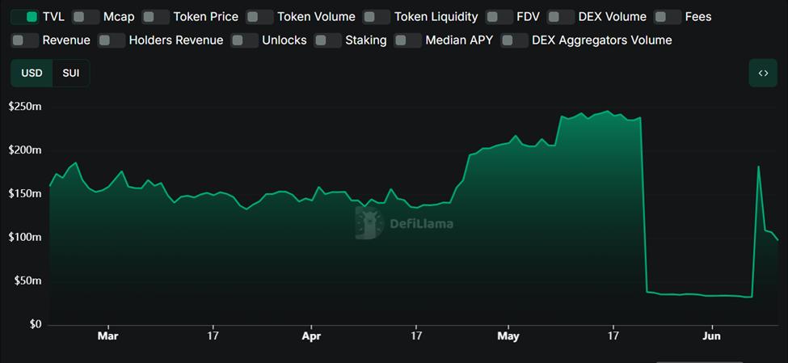788x363 pixels.
Task: Click the June TVL spike peak
Action: point(758,167)
